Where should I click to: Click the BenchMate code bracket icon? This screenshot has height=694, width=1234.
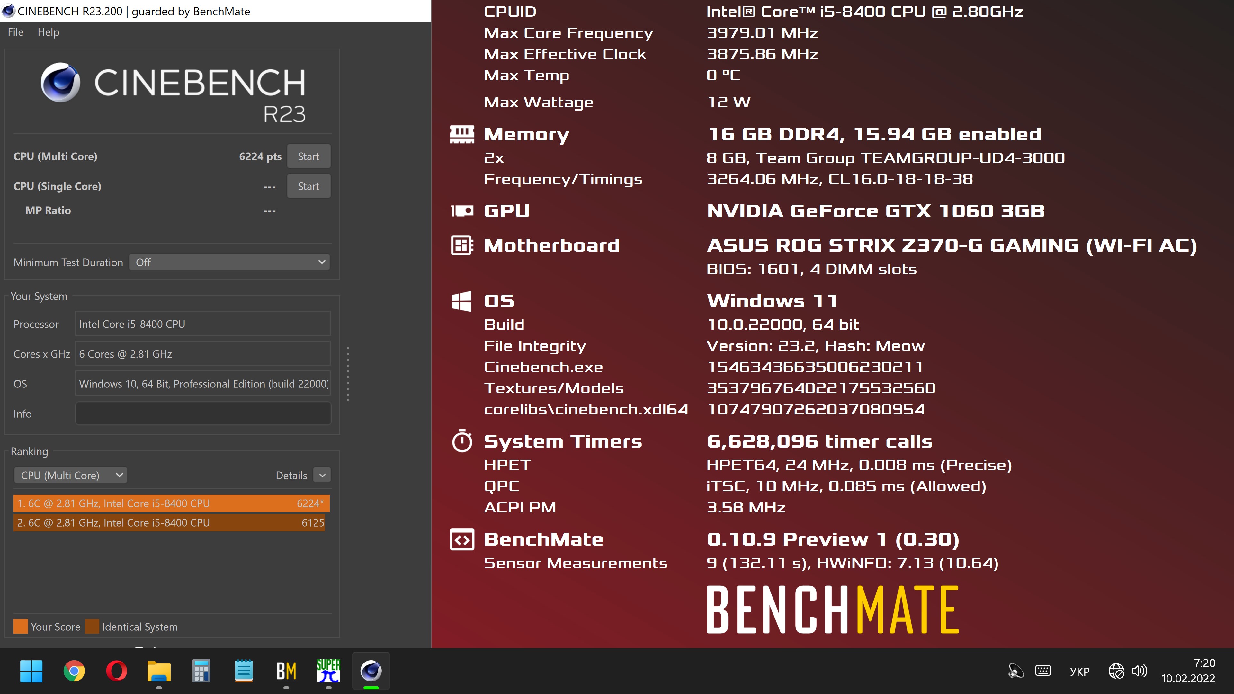click(x=462, y=539)
